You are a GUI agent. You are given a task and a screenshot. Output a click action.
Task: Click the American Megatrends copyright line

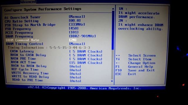(84, 88)
